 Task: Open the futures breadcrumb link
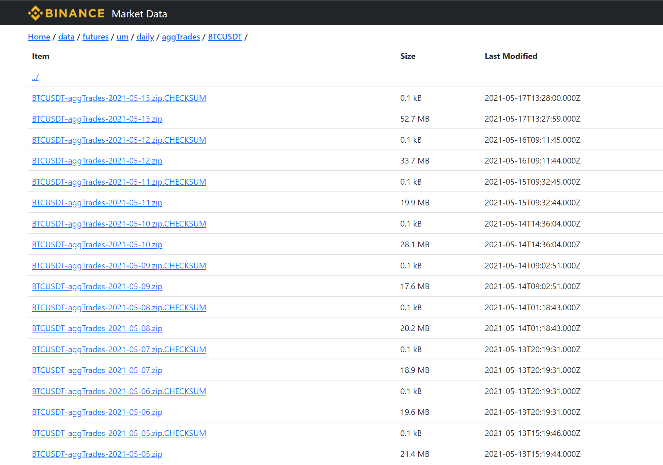(x=95, y=37)
